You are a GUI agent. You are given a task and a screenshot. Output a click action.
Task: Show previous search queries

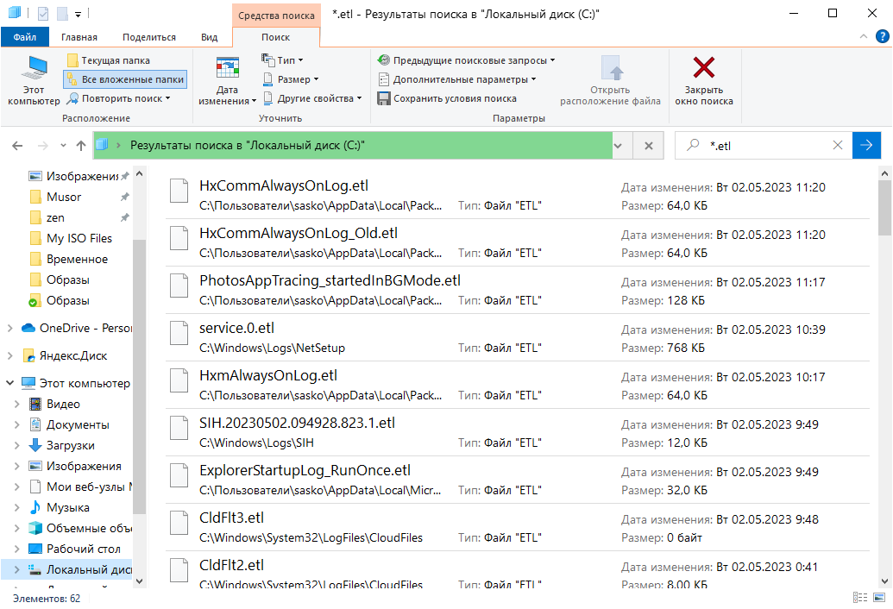click(x=467, y=60)
